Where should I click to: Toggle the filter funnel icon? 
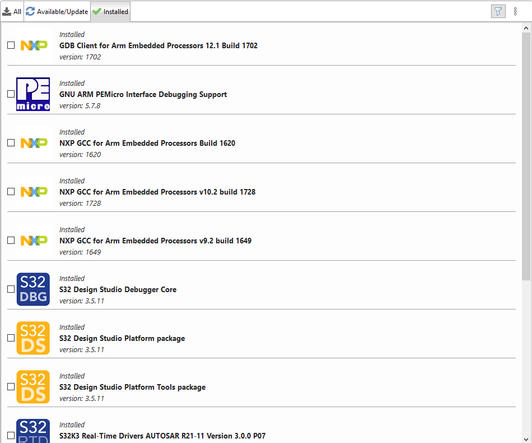pyautogui.click(x=498, y=11)
